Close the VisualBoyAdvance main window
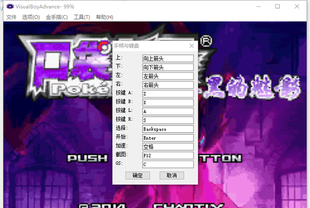Screen dimensions: 310x208 pos(297,7)
